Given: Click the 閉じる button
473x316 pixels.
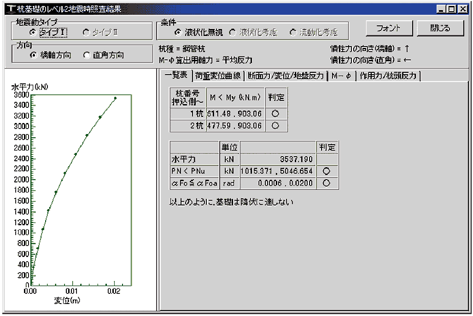Looking at the screenshot, I should [440, 29].
